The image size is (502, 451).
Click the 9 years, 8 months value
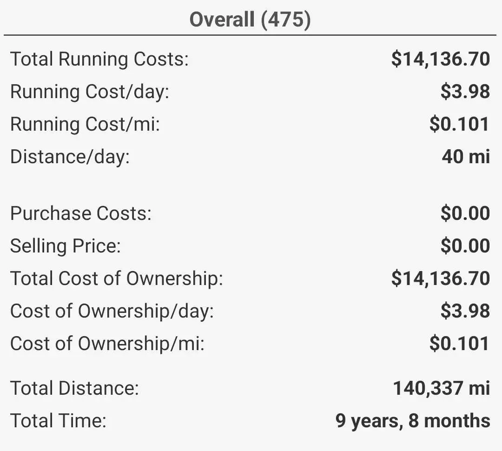(412, 421)
